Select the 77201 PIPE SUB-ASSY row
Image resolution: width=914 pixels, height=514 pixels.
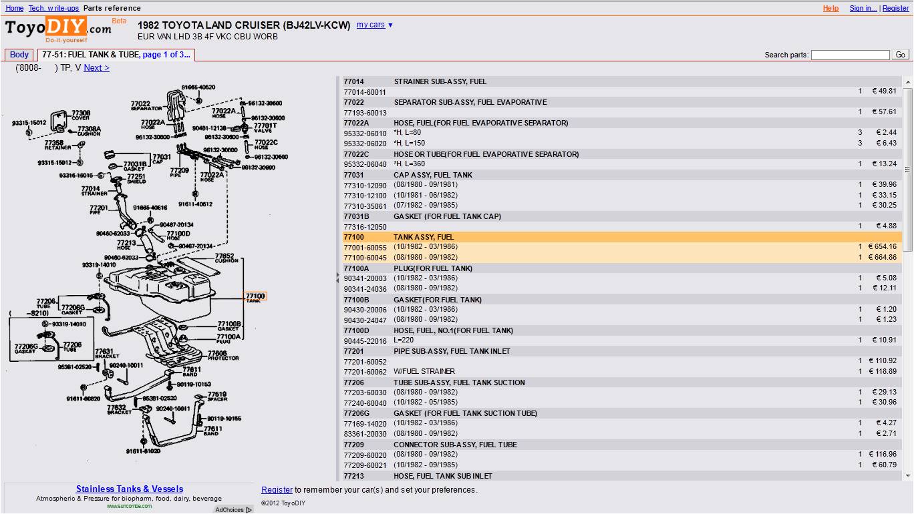click(x=622, y=351)
